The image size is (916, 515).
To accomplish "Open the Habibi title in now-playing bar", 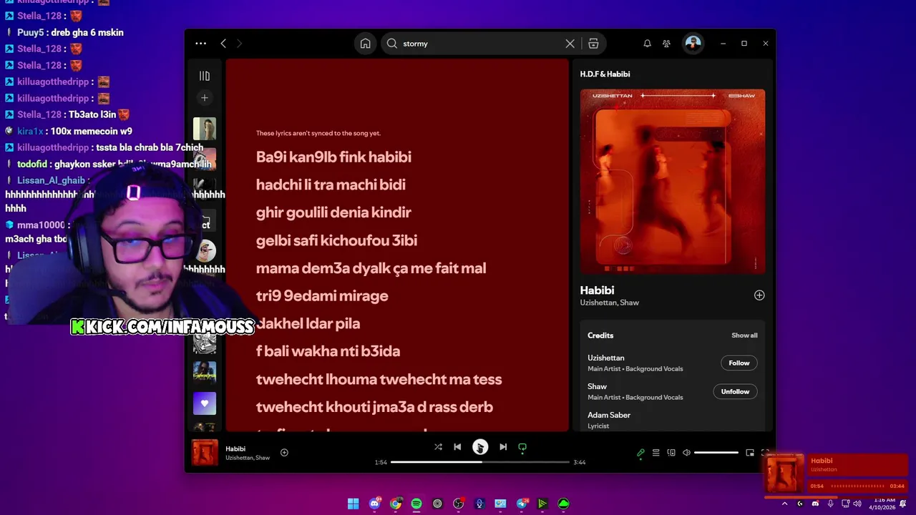I will point(235,448).
